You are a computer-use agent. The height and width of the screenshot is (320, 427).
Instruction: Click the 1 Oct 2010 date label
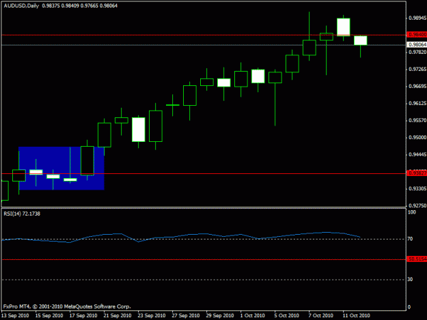pos(252,316)
